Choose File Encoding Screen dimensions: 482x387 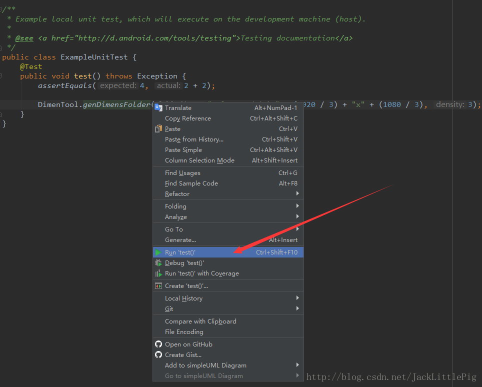tap(228, 331)
